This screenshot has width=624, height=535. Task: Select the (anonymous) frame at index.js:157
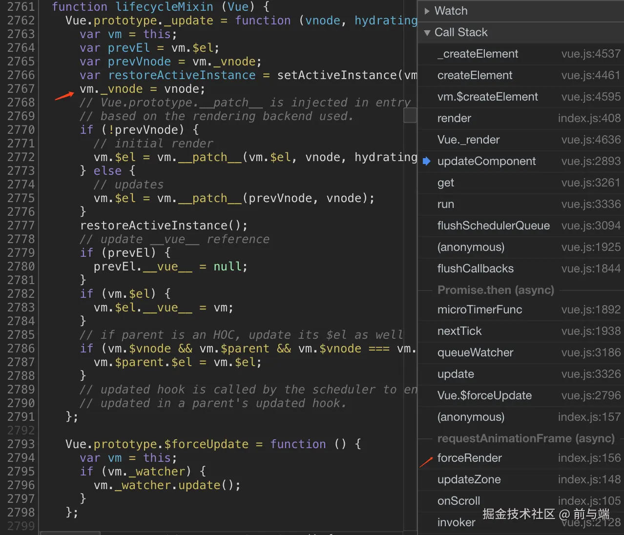click(521, 417)
